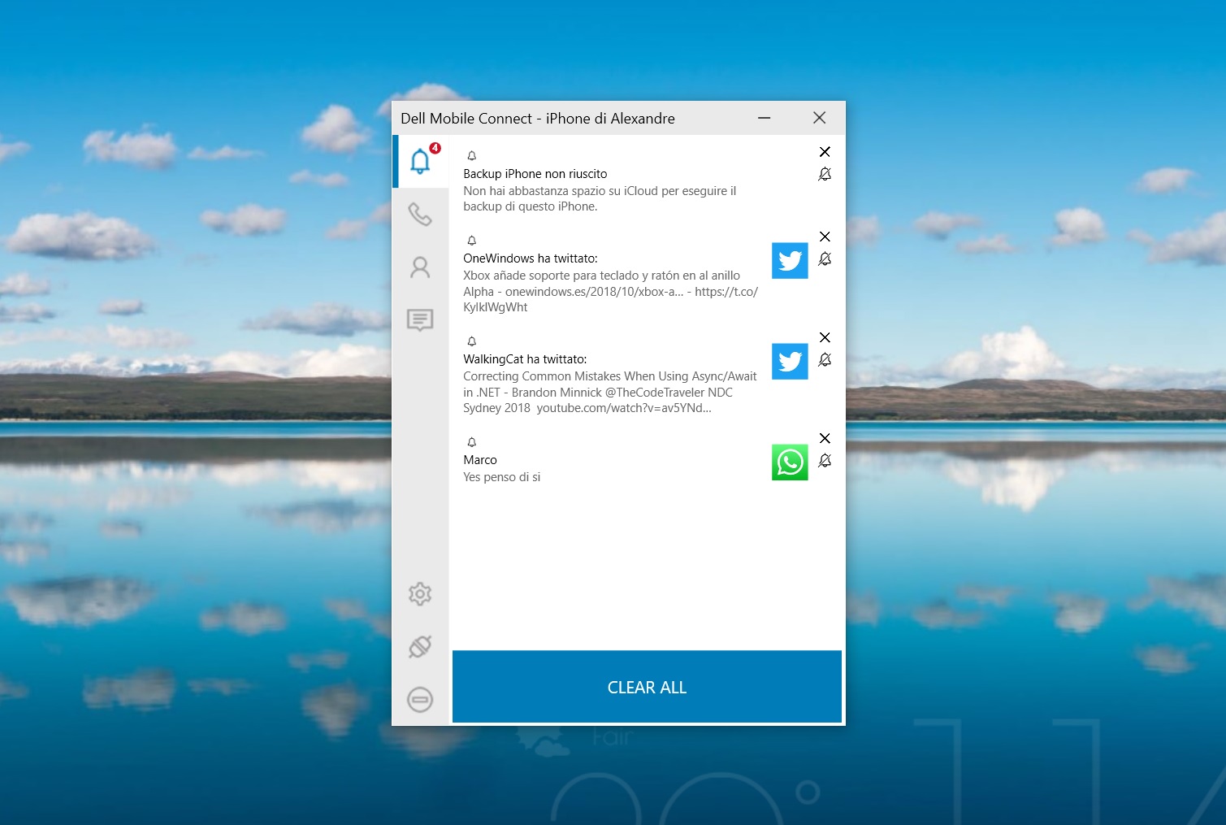
Task: Open the Notifications tab with bell icon
Action: 420,161
